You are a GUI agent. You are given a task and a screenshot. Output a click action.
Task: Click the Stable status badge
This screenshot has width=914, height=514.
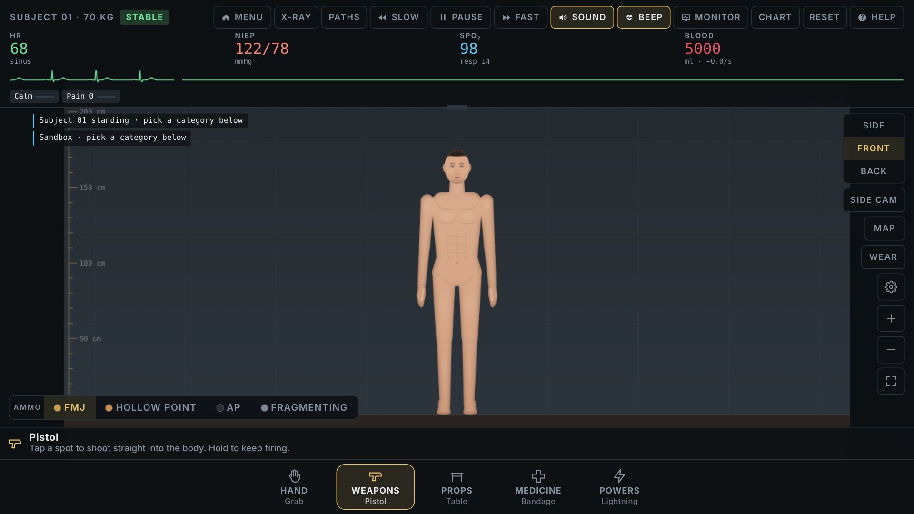(x=144, y=17)
